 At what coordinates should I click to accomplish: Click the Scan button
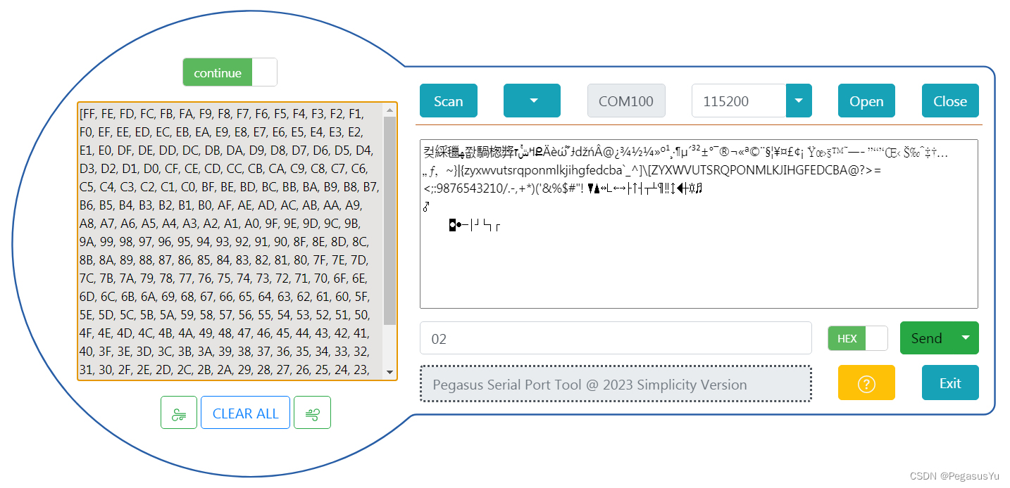[448, 101]
